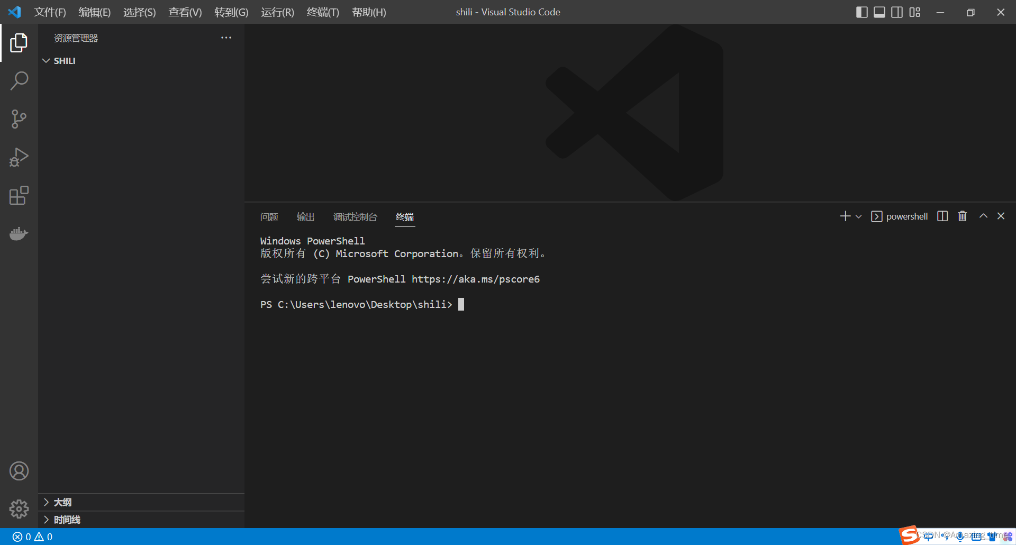Switch to the 输出 output tab
Image resolution: width=1016 pixels, height=545 pixels.
[x=305, y=217]
